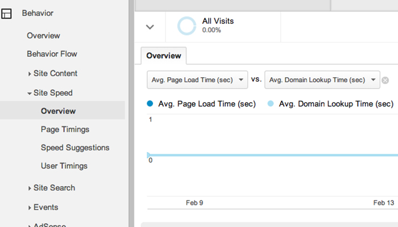
Task: Select the Overview tab above the chart
Action: point(164,56)
